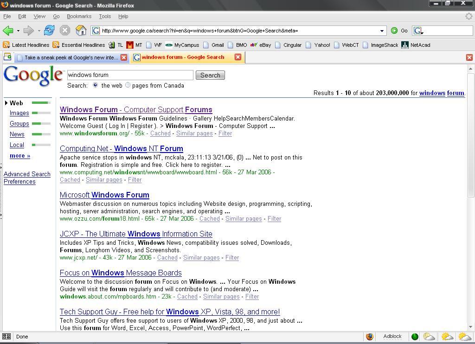Open 'Windows Forum - Computer Support Forums' result
Image resolution: width=475 pixels, height=344 pixels.
tap(136, 109)
